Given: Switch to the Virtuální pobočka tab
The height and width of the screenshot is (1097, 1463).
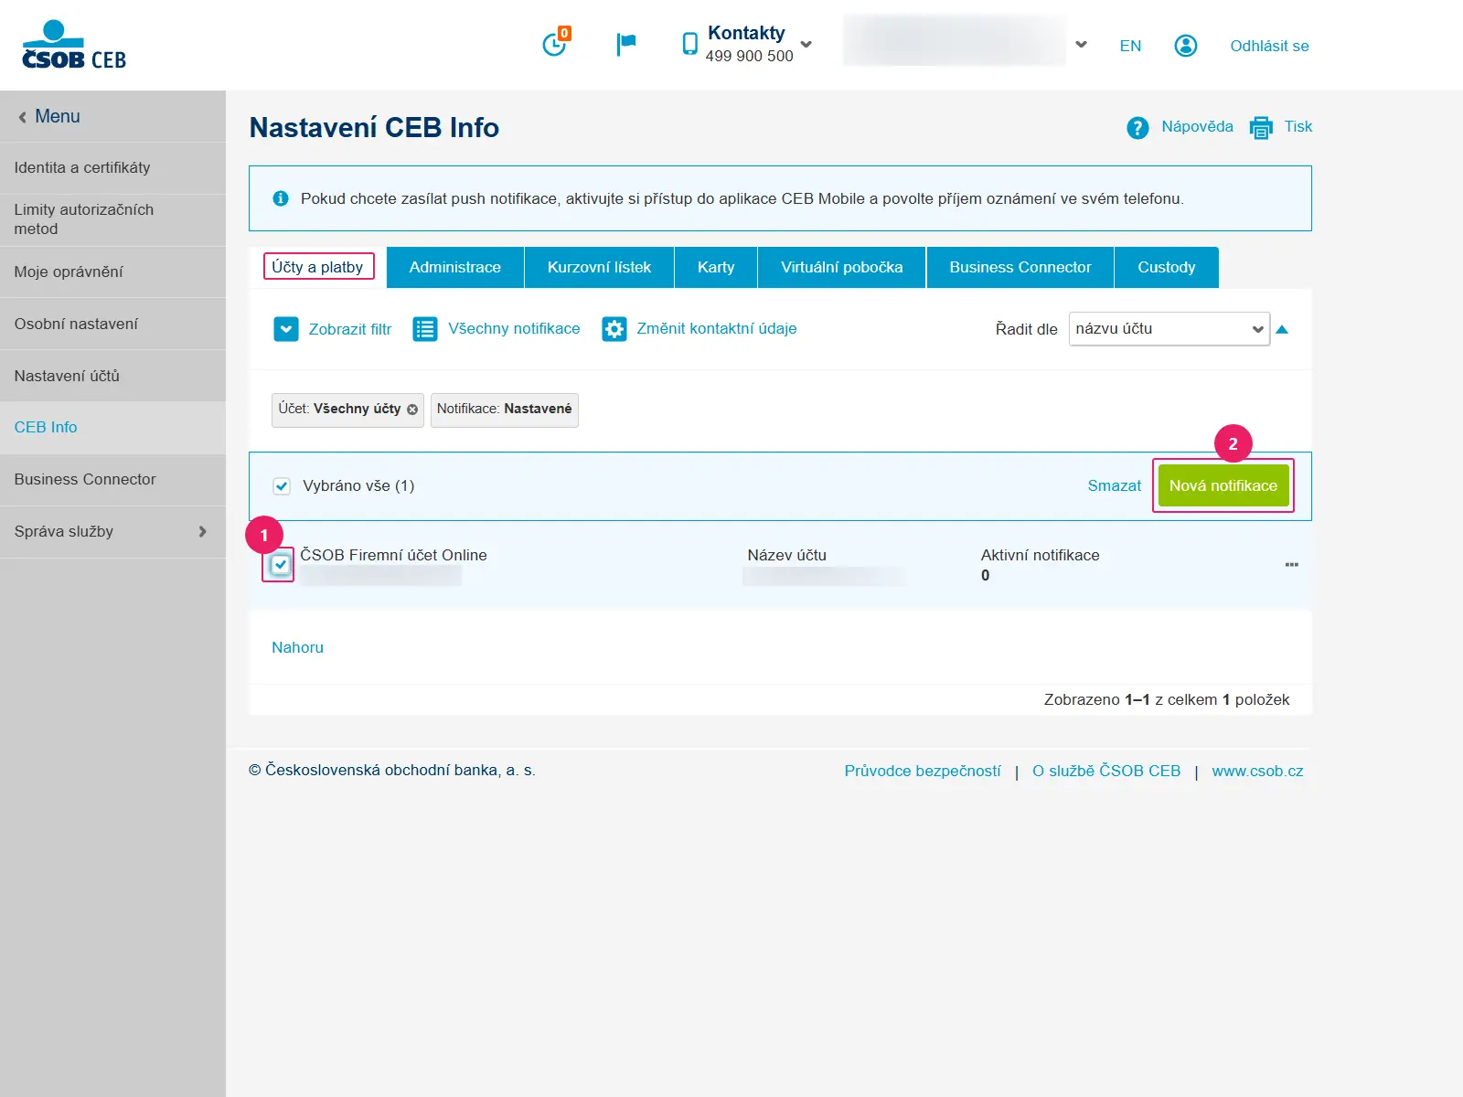Looking at the screenshot, I should (842, 267).
